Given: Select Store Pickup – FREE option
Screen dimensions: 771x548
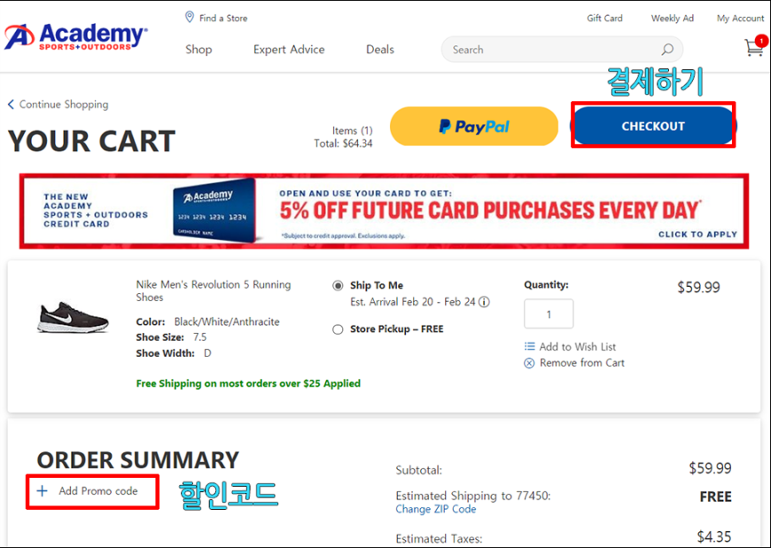Looking at the screenshot, I should pyautogui.click(x=338, y=329).
